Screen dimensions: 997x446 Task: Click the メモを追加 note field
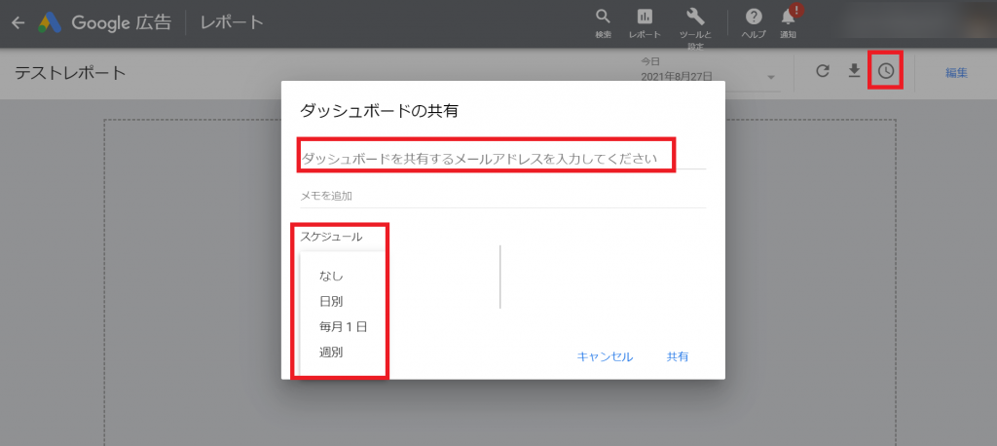[502, 196]
